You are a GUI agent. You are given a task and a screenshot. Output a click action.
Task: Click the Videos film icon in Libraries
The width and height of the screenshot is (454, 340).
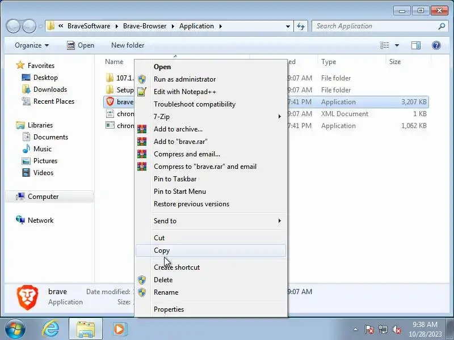coord(26,173)
